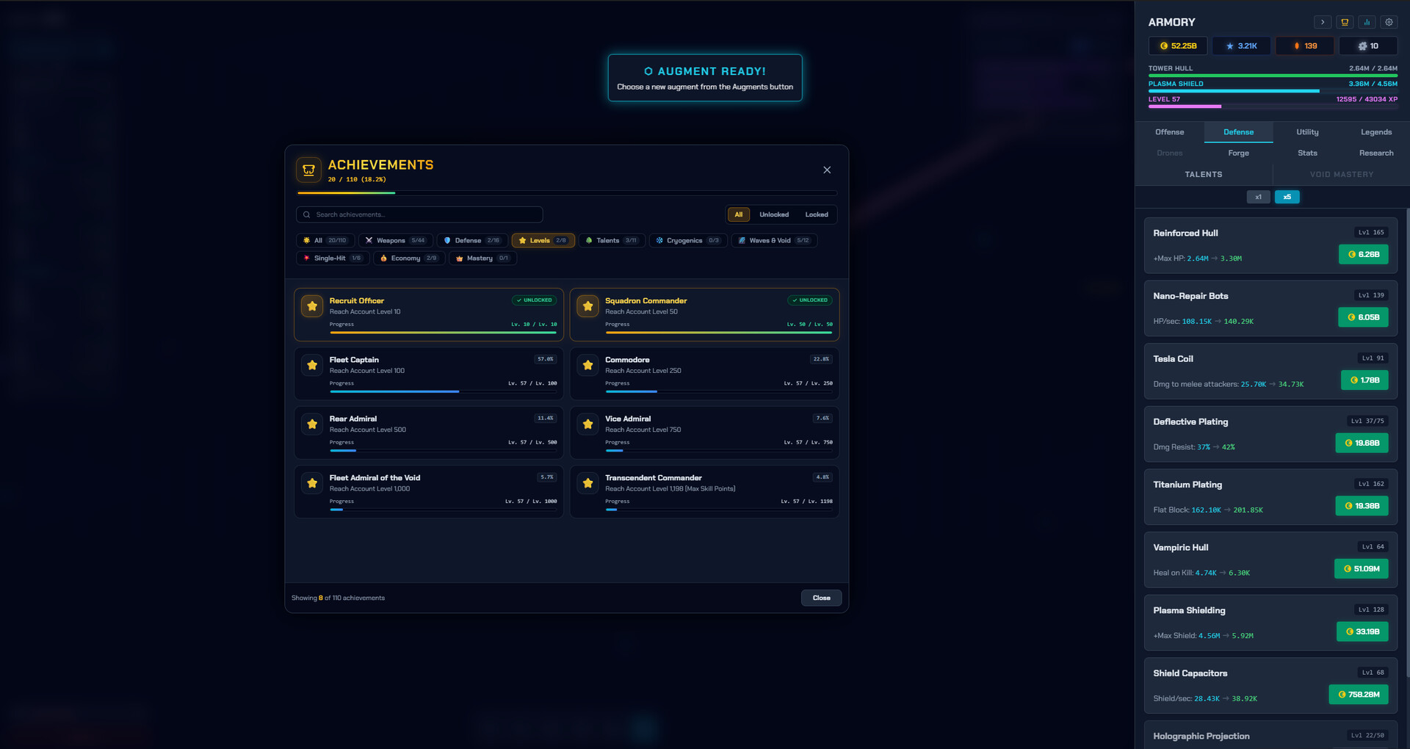Filter achievements to Locked only
Image resolution: width=1410 pixels, height=749 pixels.
click(x=817, y=214)
